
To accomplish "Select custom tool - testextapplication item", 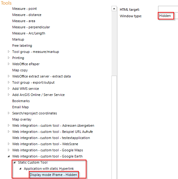I will [51, 138].
